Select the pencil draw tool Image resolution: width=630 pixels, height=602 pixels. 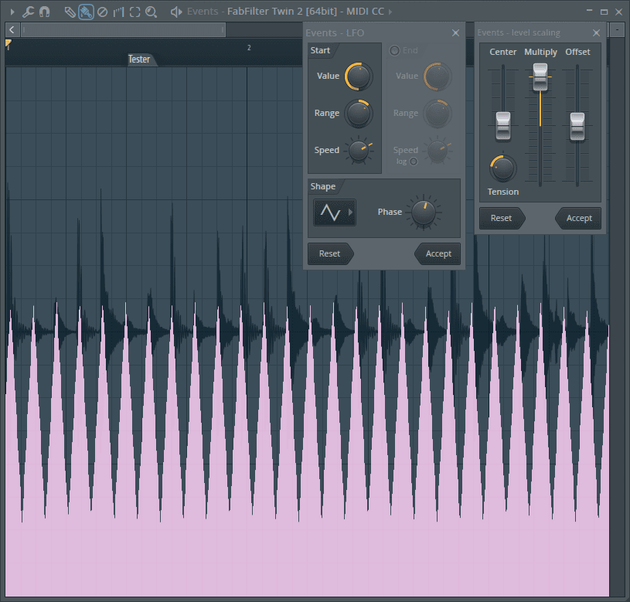[x=70, y=12]
